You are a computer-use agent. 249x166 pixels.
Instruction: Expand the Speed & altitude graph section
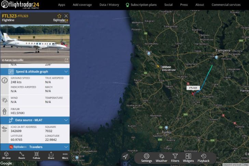(35, 72)
